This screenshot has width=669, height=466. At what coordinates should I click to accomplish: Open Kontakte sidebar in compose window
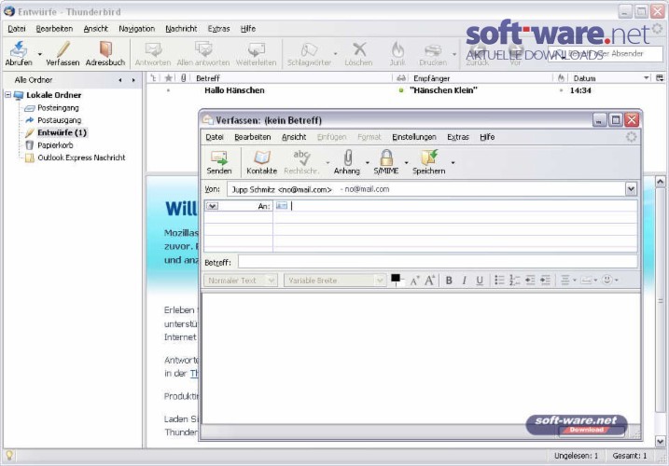[261, 162]
